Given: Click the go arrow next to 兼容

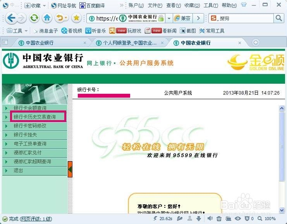Looking at the screenshot, I should click(198, 18).
